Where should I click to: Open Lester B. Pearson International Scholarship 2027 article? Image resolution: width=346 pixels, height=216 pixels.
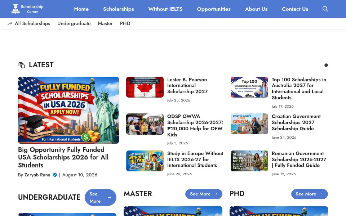click(x=187, y=86)
